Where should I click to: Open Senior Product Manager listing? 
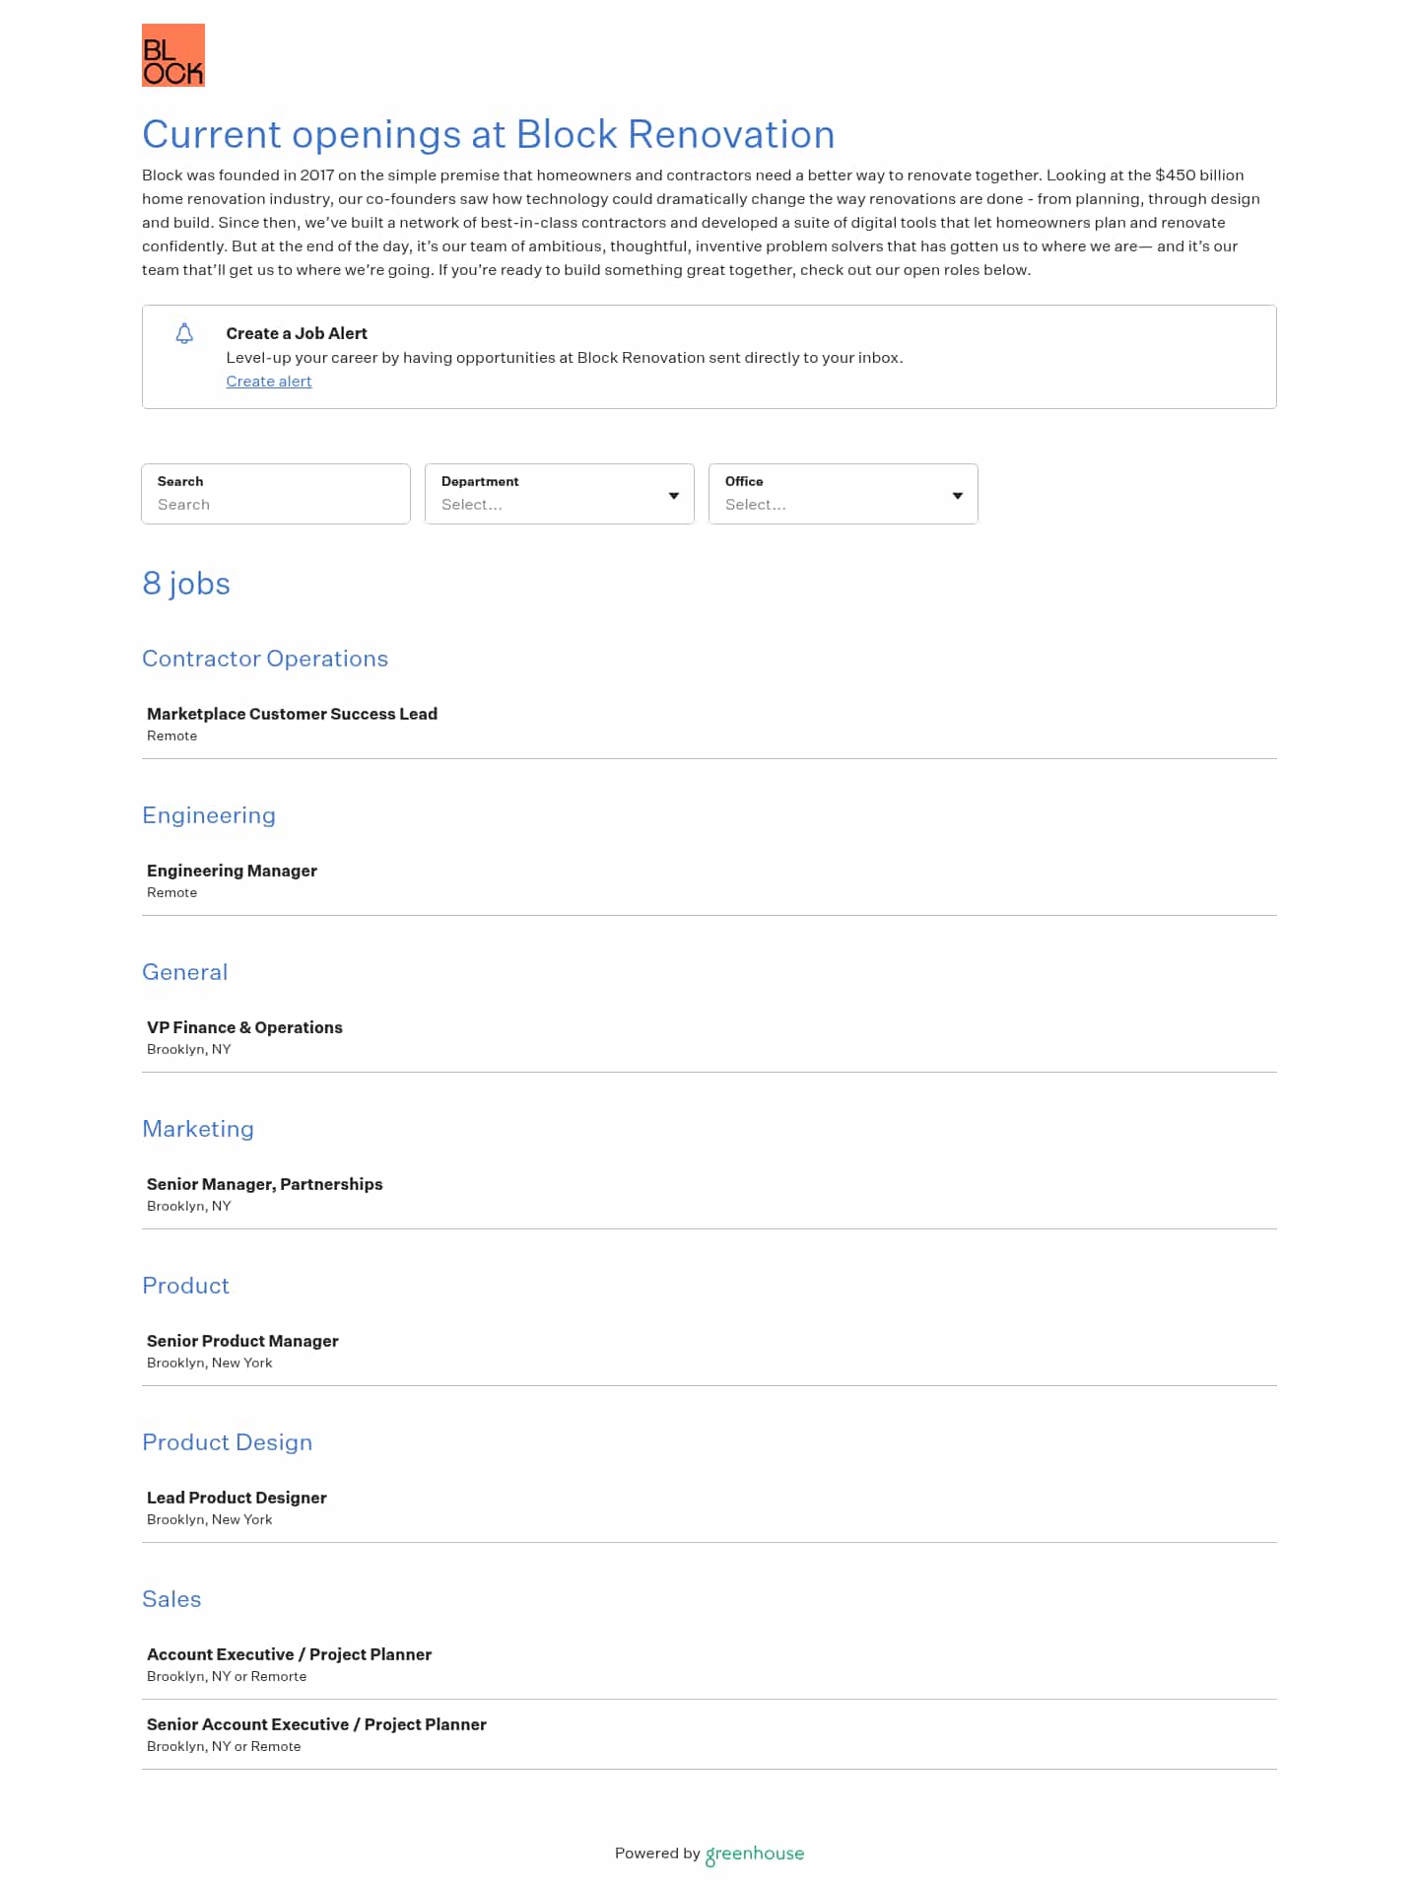(242, 1341)
